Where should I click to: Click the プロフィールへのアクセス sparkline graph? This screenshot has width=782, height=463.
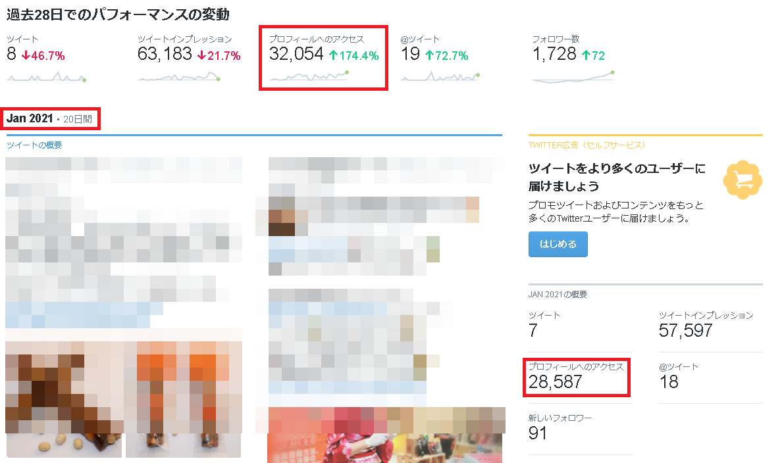(x=309, y=76)
